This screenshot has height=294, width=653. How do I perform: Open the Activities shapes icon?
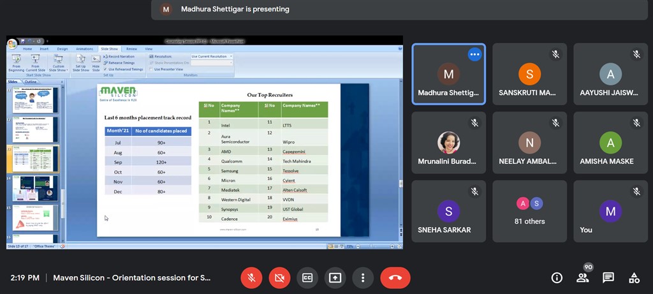[x=634, y=278]
